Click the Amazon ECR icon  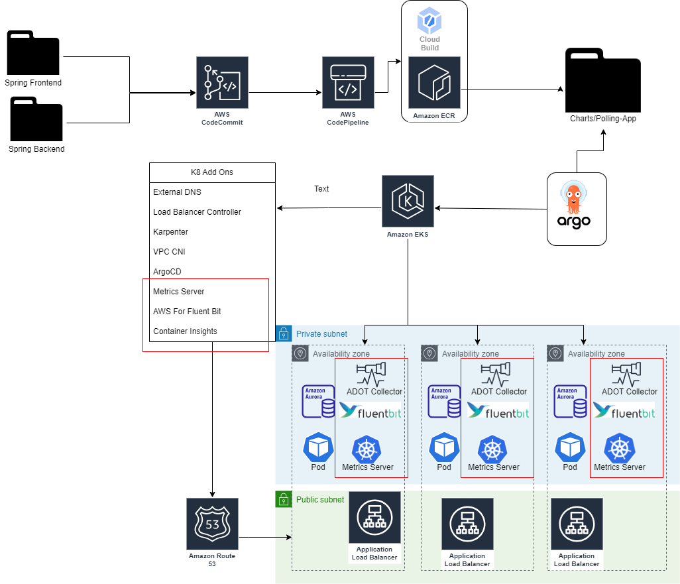(434, 82)
